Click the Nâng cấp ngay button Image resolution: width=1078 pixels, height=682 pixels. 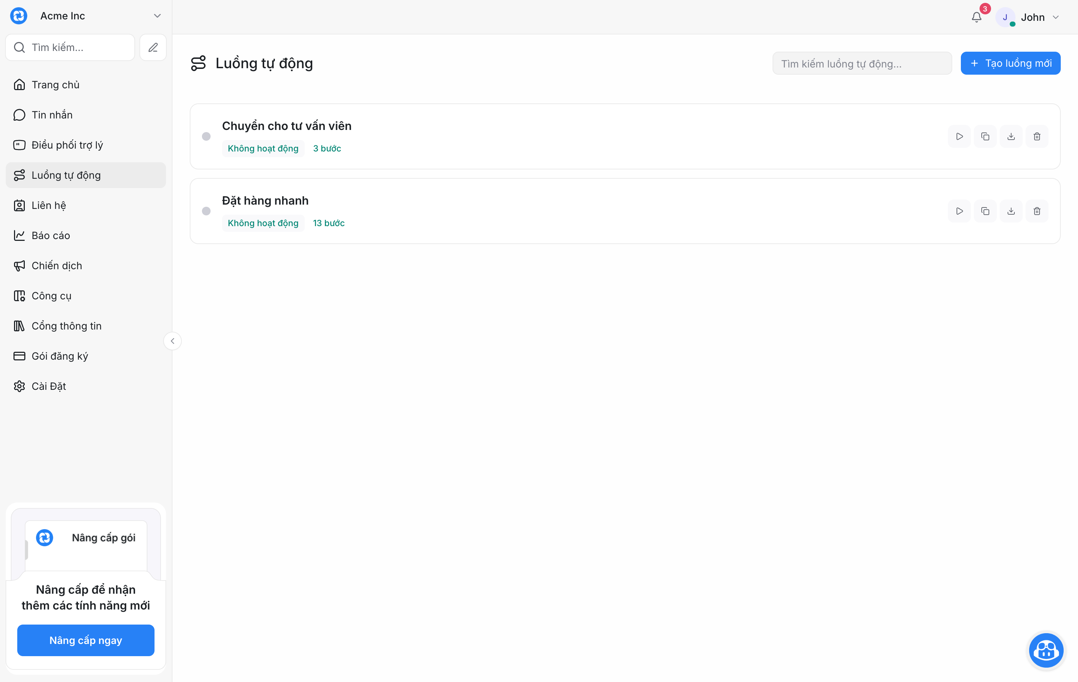[86, 640]
